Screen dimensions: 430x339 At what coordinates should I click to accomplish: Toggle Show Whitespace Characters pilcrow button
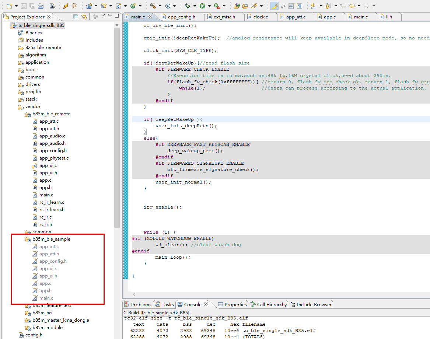pyautogui.click(x=300, y=6)
